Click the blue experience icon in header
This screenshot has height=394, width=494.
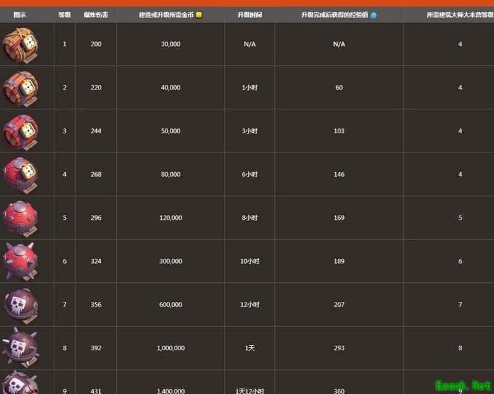[x=373, y=15]
